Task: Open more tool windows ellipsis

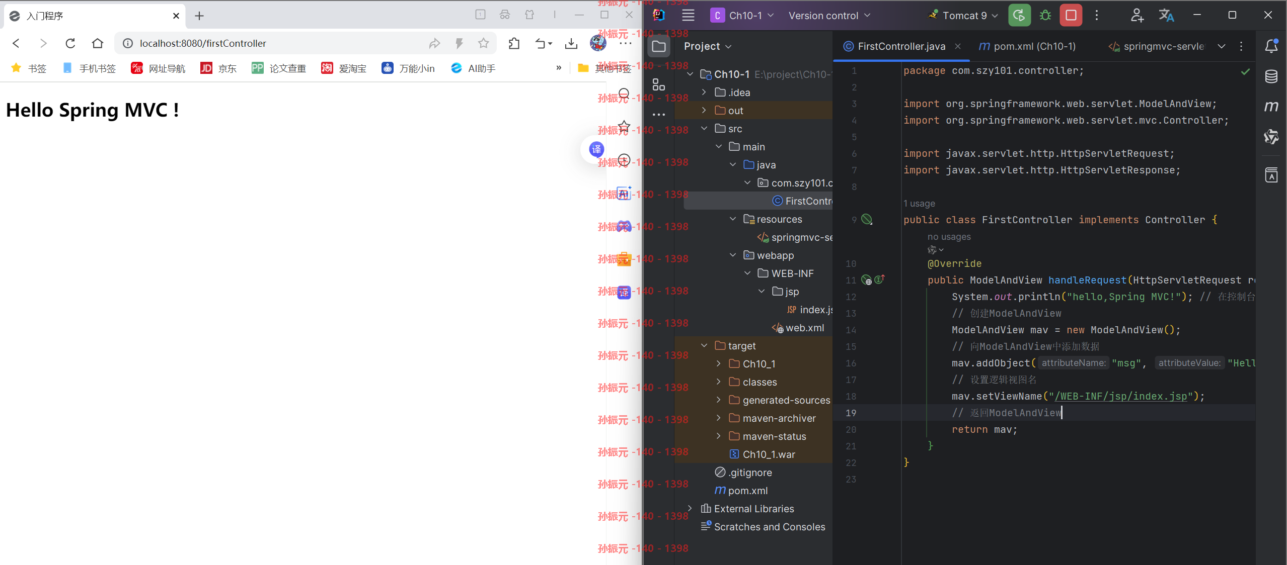Action: click(x=659, y=115)
